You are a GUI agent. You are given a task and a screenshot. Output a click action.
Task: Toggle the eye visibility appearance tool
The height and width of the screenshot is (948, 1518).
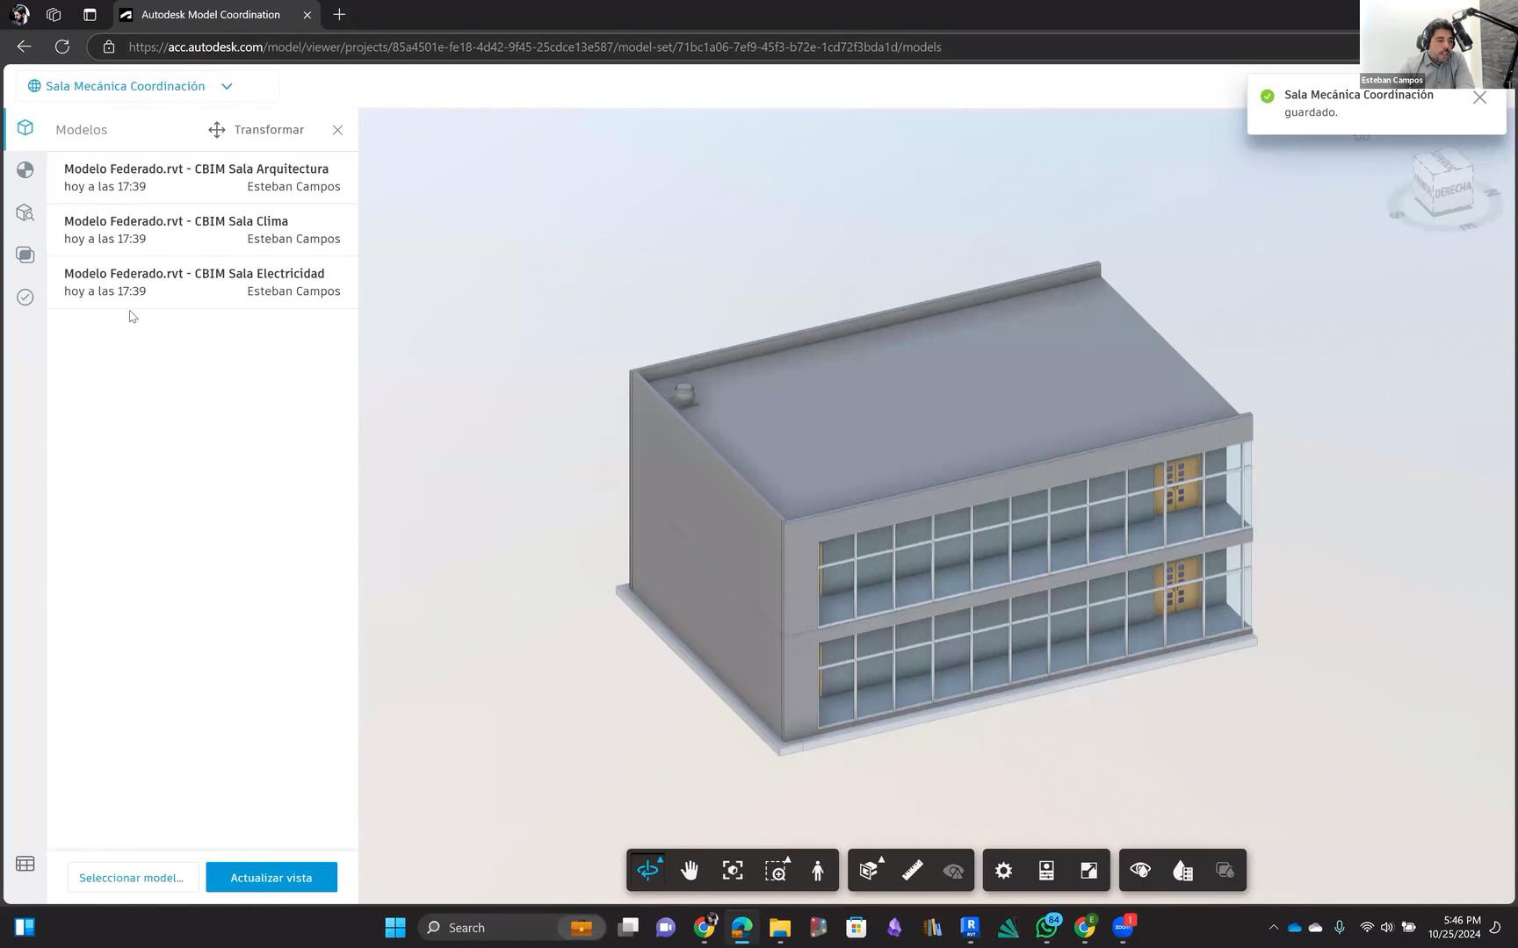pyautogui.click(x=1140, y=871)
